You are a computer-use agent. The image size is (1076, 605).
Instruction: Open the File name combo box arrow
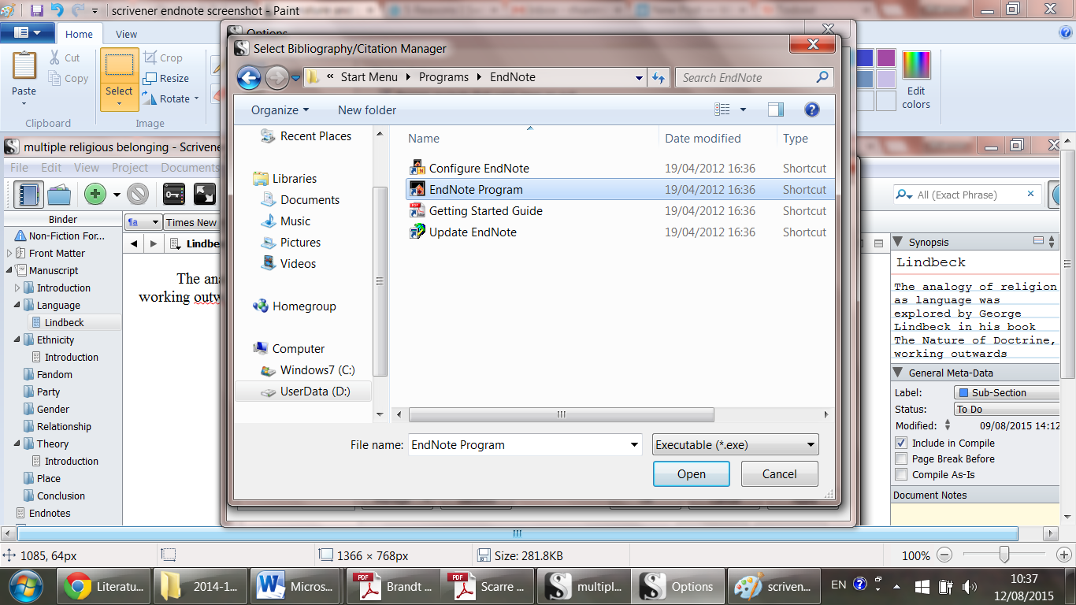635,445
